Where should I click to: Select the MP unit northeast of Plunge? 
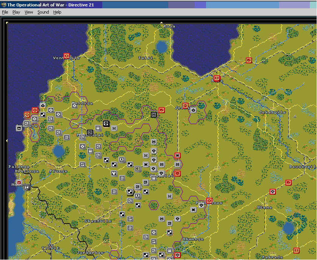[x=82, y=165]
